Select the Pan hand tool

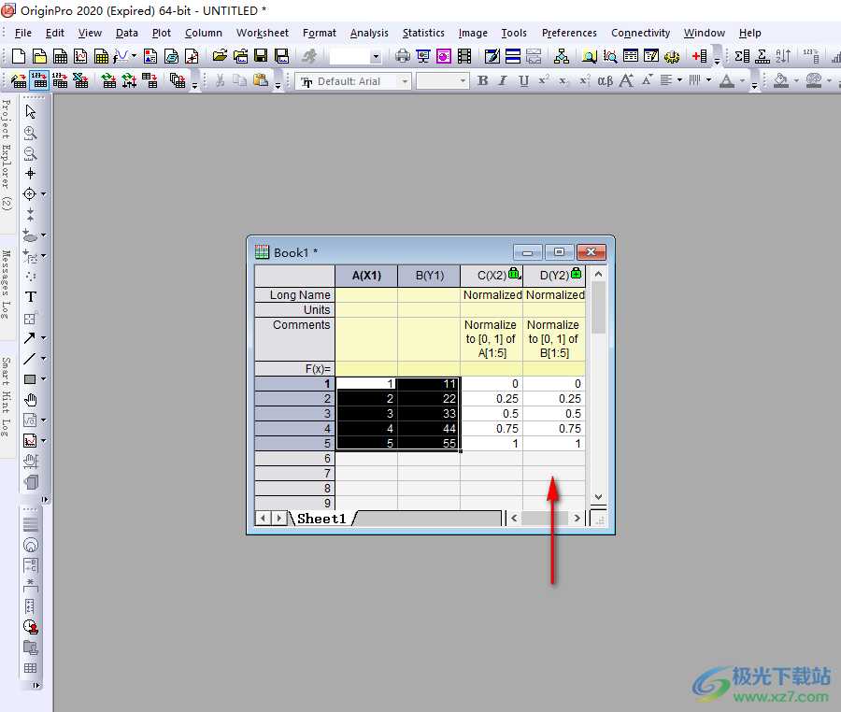coord(31,400)
